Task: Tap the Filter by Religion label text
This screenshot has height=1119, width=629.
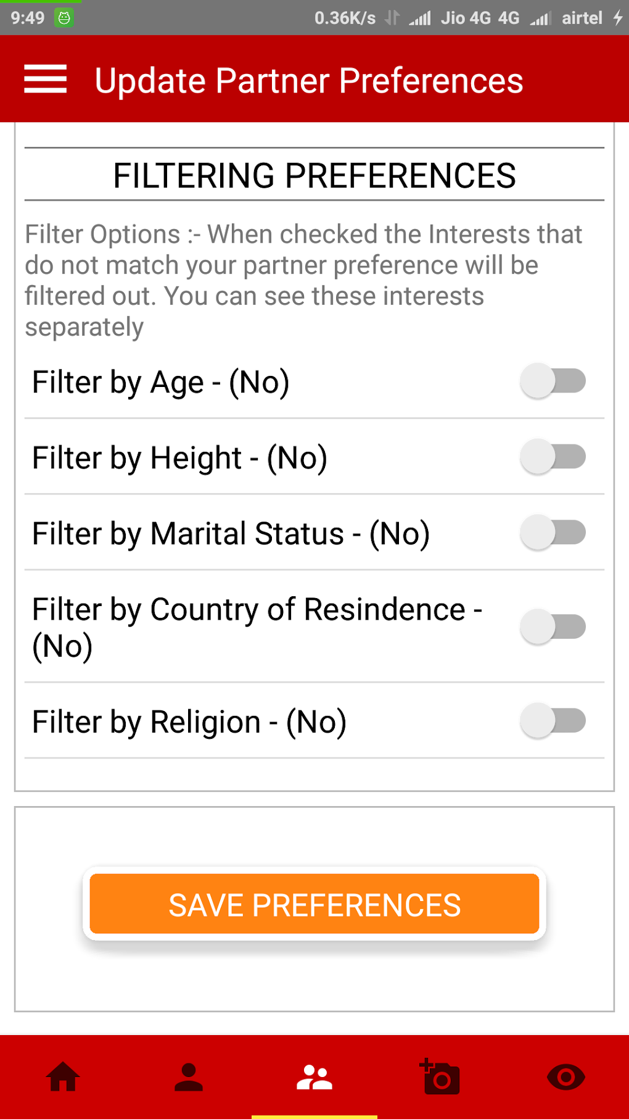Action: tap(189, 722)
